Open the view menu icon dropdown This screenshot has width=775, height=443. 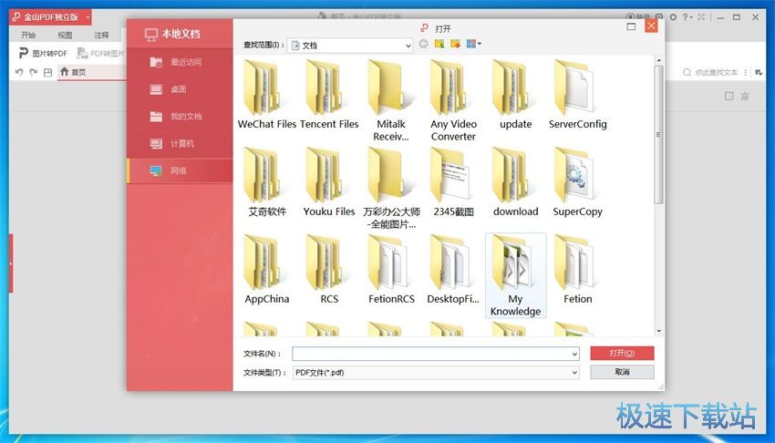click(x=473, y=44)
